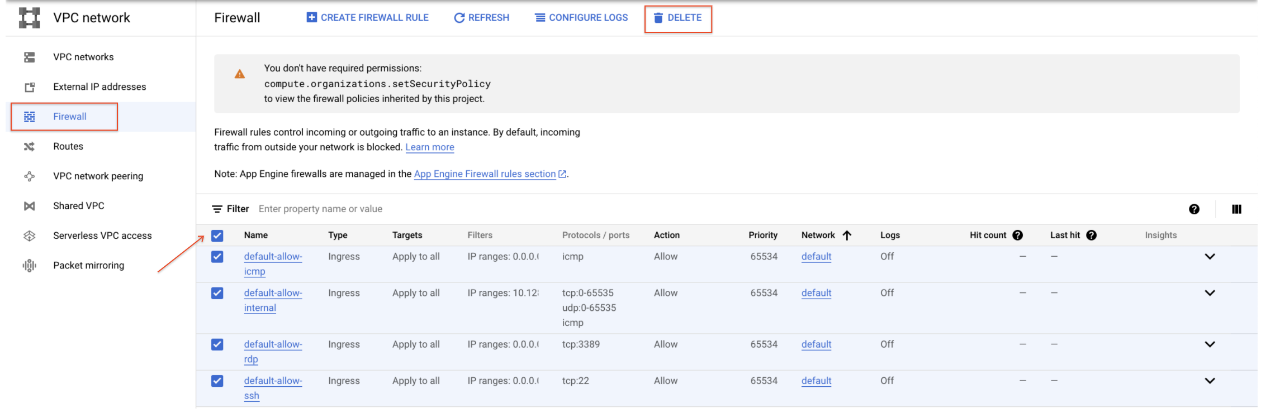Open default network link in rdp row
Viewport: 1261px width, 413px height.
coord(816,344)
